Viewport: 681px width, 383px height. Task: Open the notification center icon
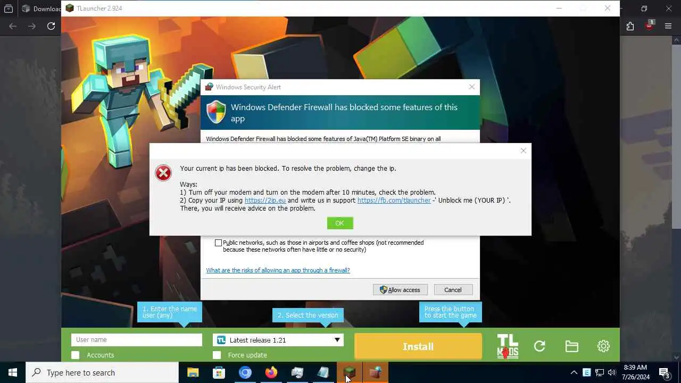[x=664, y=372]
